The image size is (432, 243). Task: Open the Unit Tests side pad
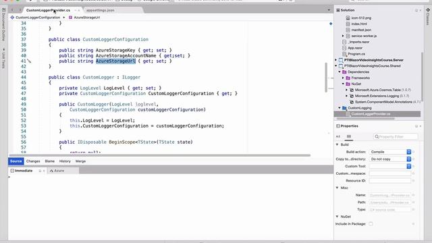3,58
